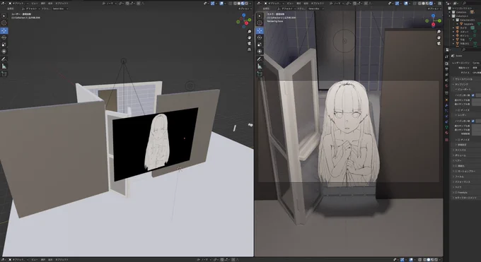Image resolution: width=481 pixels, height=262 pixels.
Task: Switch left viewport to wireframe shading
Action: [236, 4]
